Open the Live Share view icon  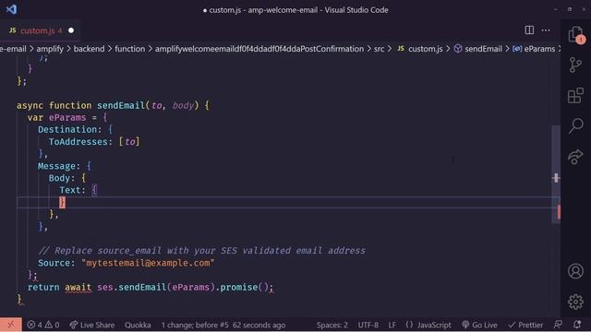coord(575,157)
